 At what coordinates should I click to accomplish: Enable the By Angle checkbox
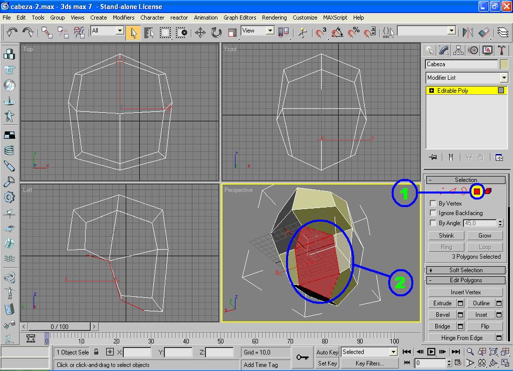(x=433, y=223)
